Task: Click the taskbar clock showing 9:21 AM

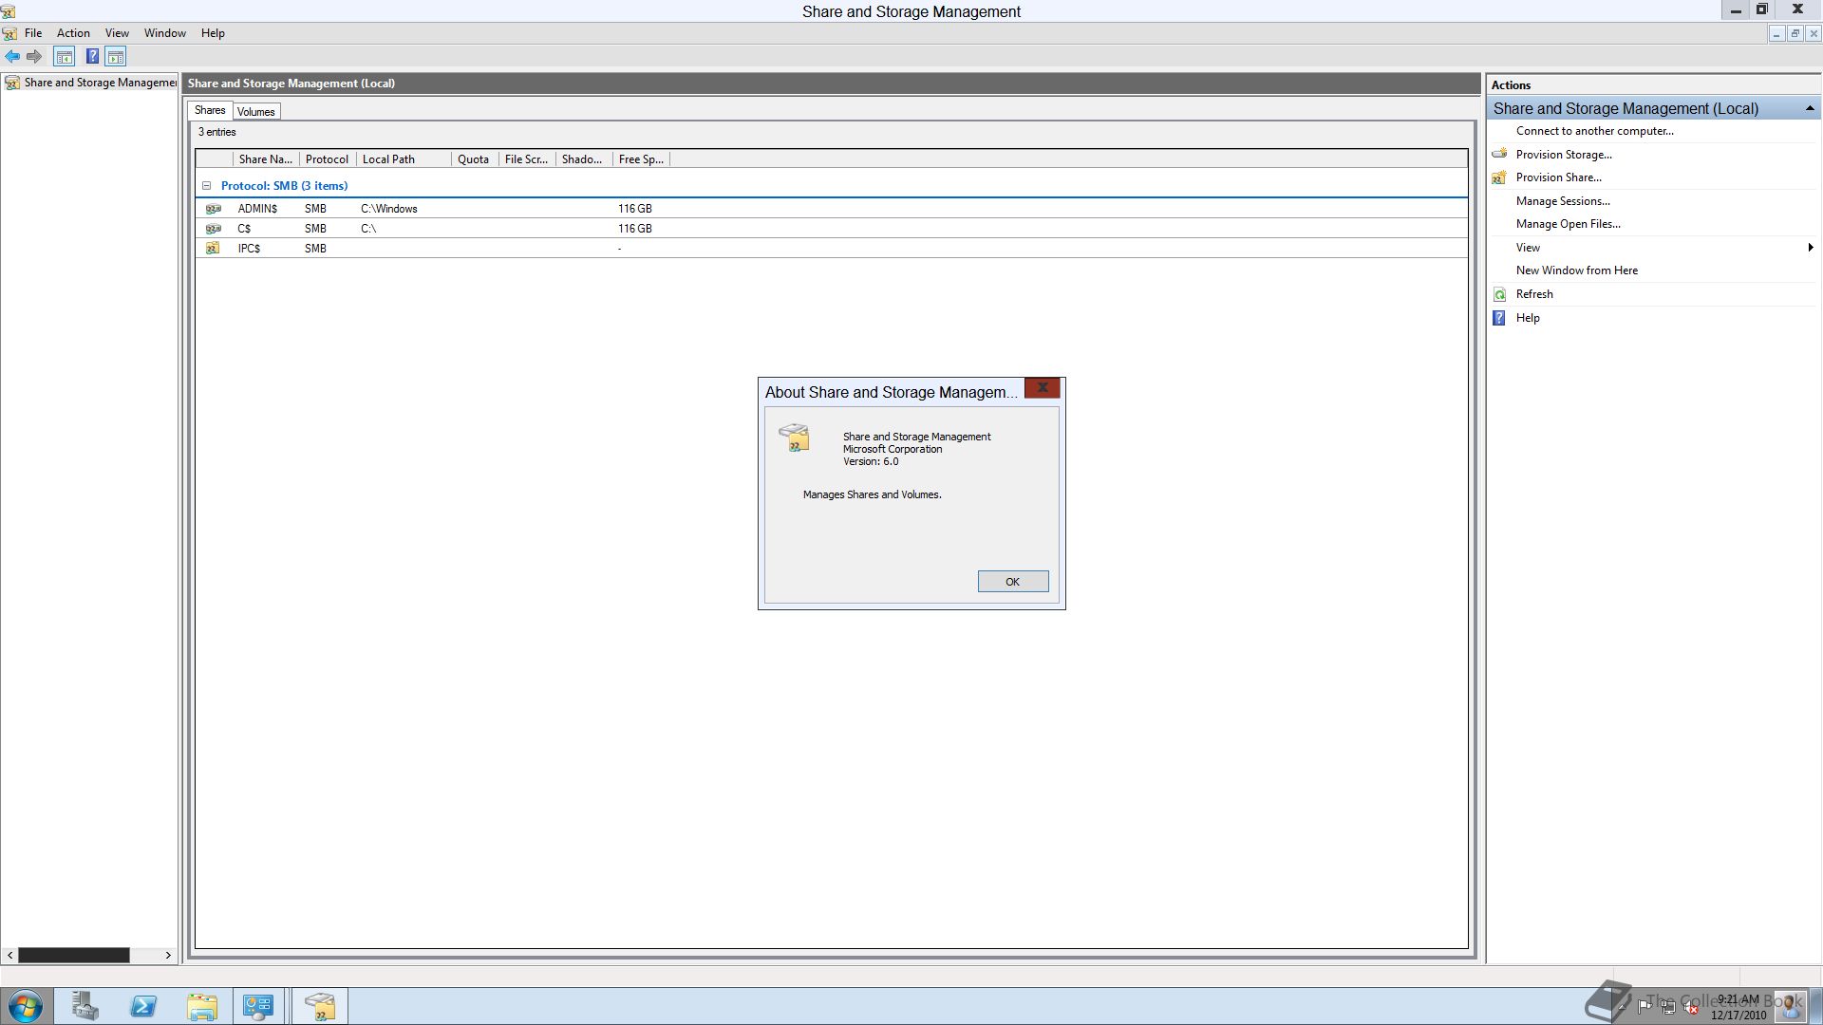Action: coord(1738,1007)
